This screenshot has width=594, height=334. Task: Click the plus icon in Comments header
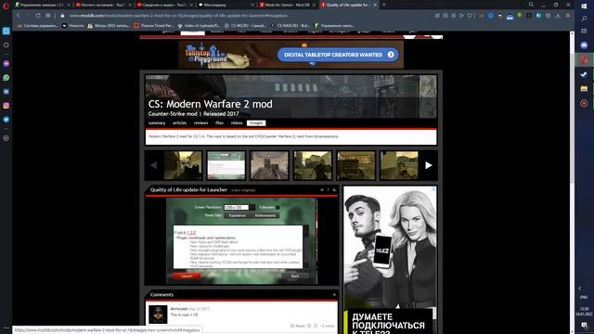[x=334, y=295]
